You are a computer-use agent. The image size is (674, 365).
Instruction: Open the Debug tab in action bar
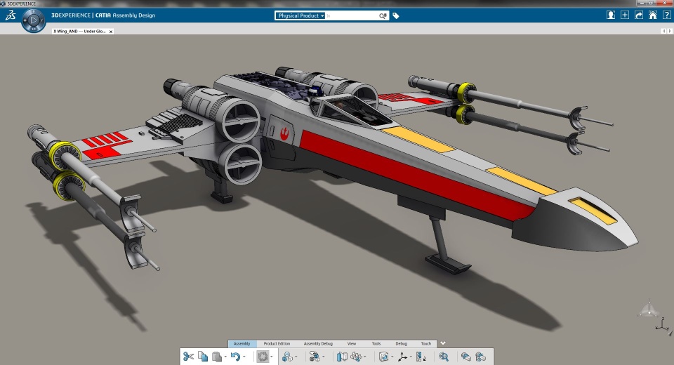pos(401,343)
